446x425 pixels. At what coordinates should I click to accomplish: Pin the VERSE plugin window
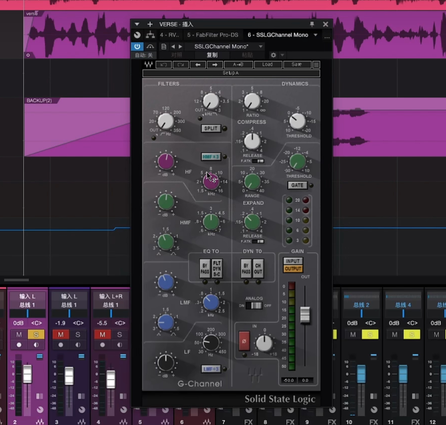[x=312, y=24]
